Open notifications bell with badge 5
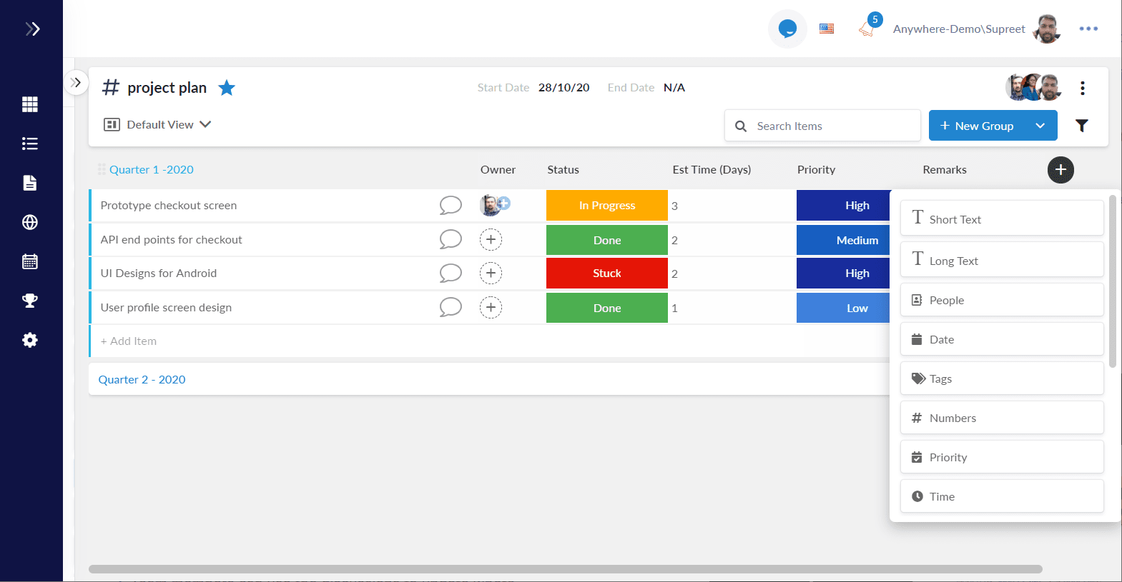Image resolution: width=1122 pixels, height=582 pixels. [x=868, y=28]
